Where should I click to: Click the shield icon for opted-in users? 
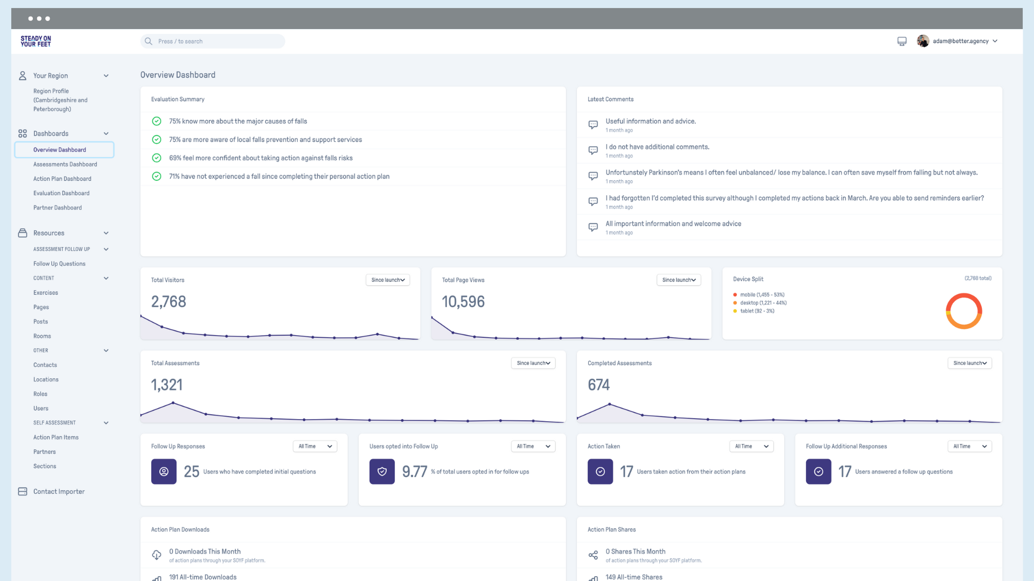click(x=382, y=472)
